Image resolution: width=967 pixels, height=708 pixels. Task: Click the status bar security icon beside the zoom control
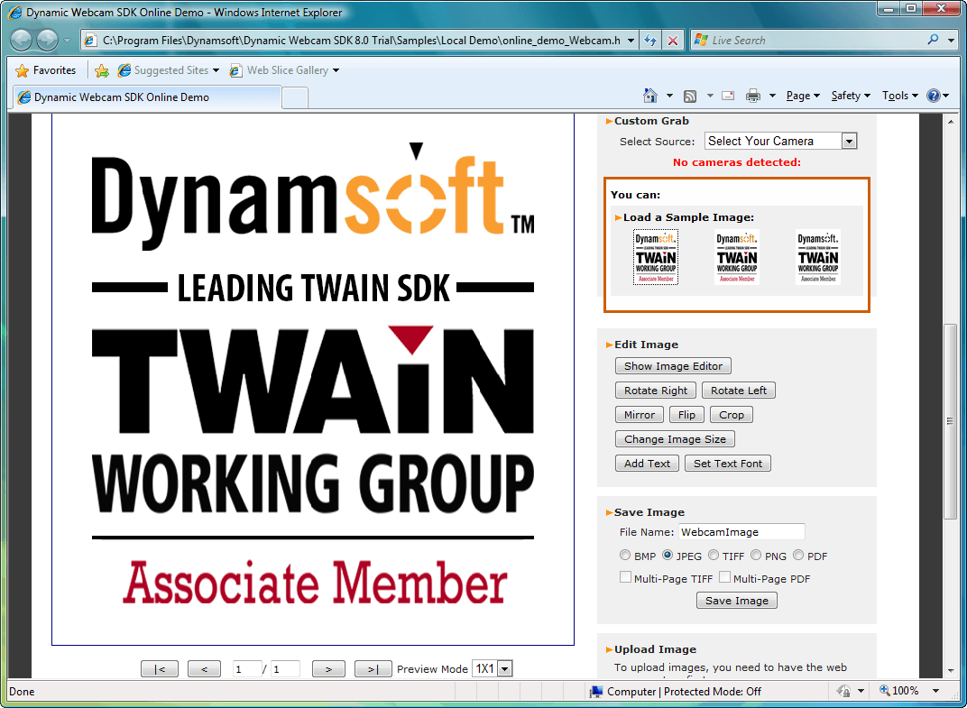point(843,691)
